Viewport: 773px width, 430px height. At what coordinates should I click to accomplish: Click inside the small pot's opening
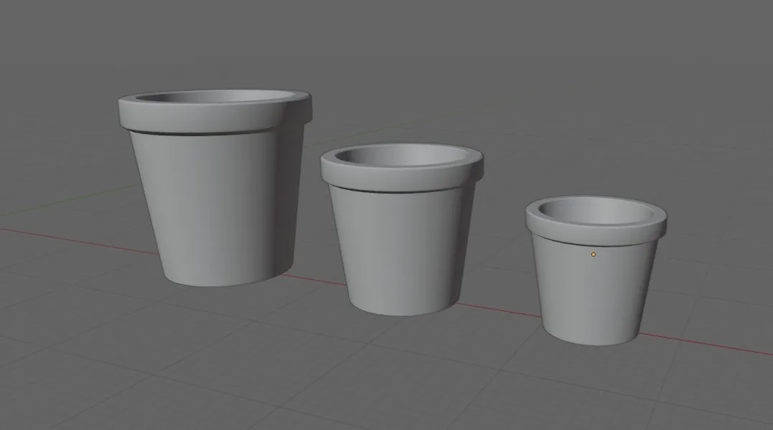point(596,211)
